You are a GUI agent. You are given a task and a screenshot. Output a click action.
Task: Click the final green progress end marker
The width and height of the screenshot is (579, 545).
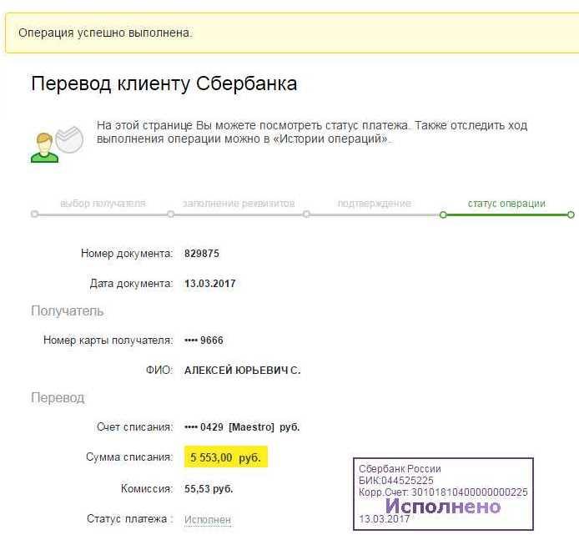click(x=571, y=214)
